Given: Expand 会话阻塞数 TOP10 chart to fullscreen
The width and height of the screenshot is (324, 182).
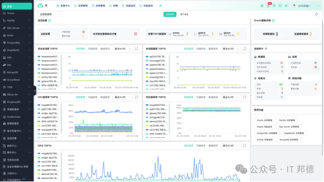Looking at the screenshot, I should click(x=245, y=49).
